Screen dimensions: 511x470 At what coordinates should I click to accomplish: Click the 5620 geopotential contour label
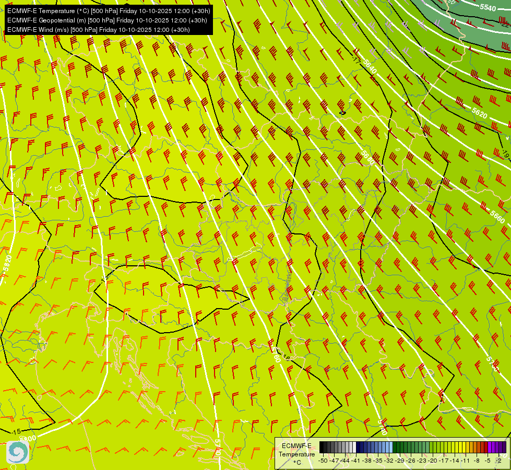coord(479,113)
